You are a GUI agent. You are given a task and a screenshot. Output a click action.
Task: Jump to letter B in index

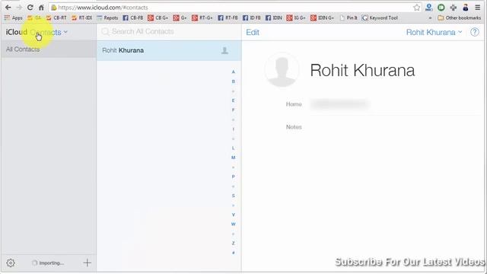point(234,81)
